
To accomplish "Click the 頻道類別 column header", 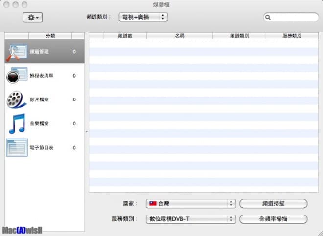I will [x=239, y=36].
